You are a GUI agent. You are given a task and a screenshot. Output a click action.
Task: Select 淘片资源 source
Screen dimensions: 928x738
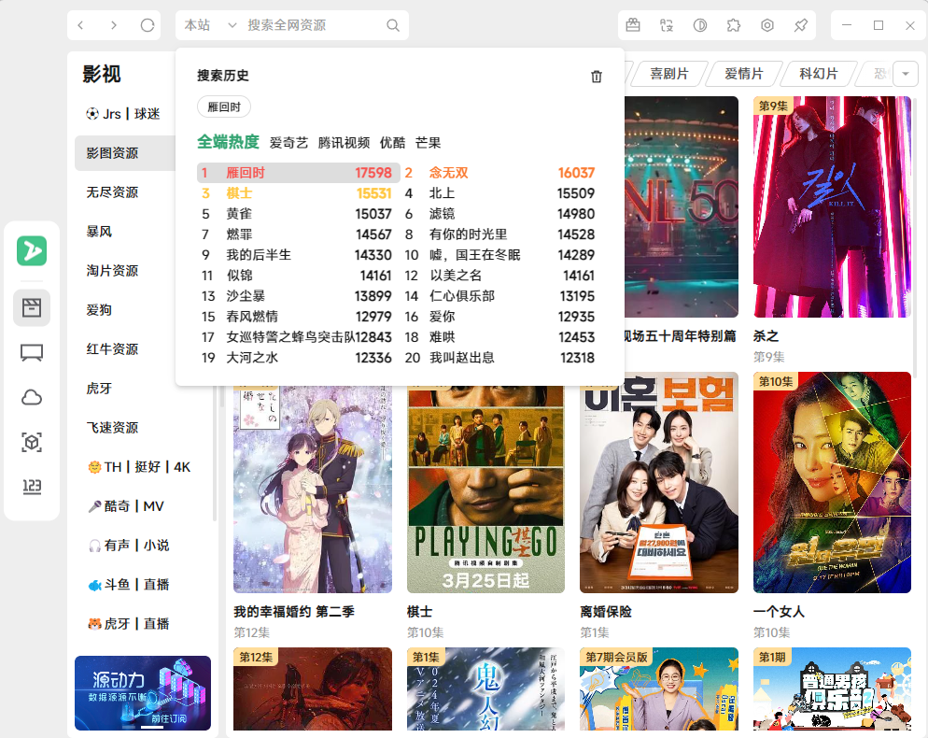click(125, 271)
